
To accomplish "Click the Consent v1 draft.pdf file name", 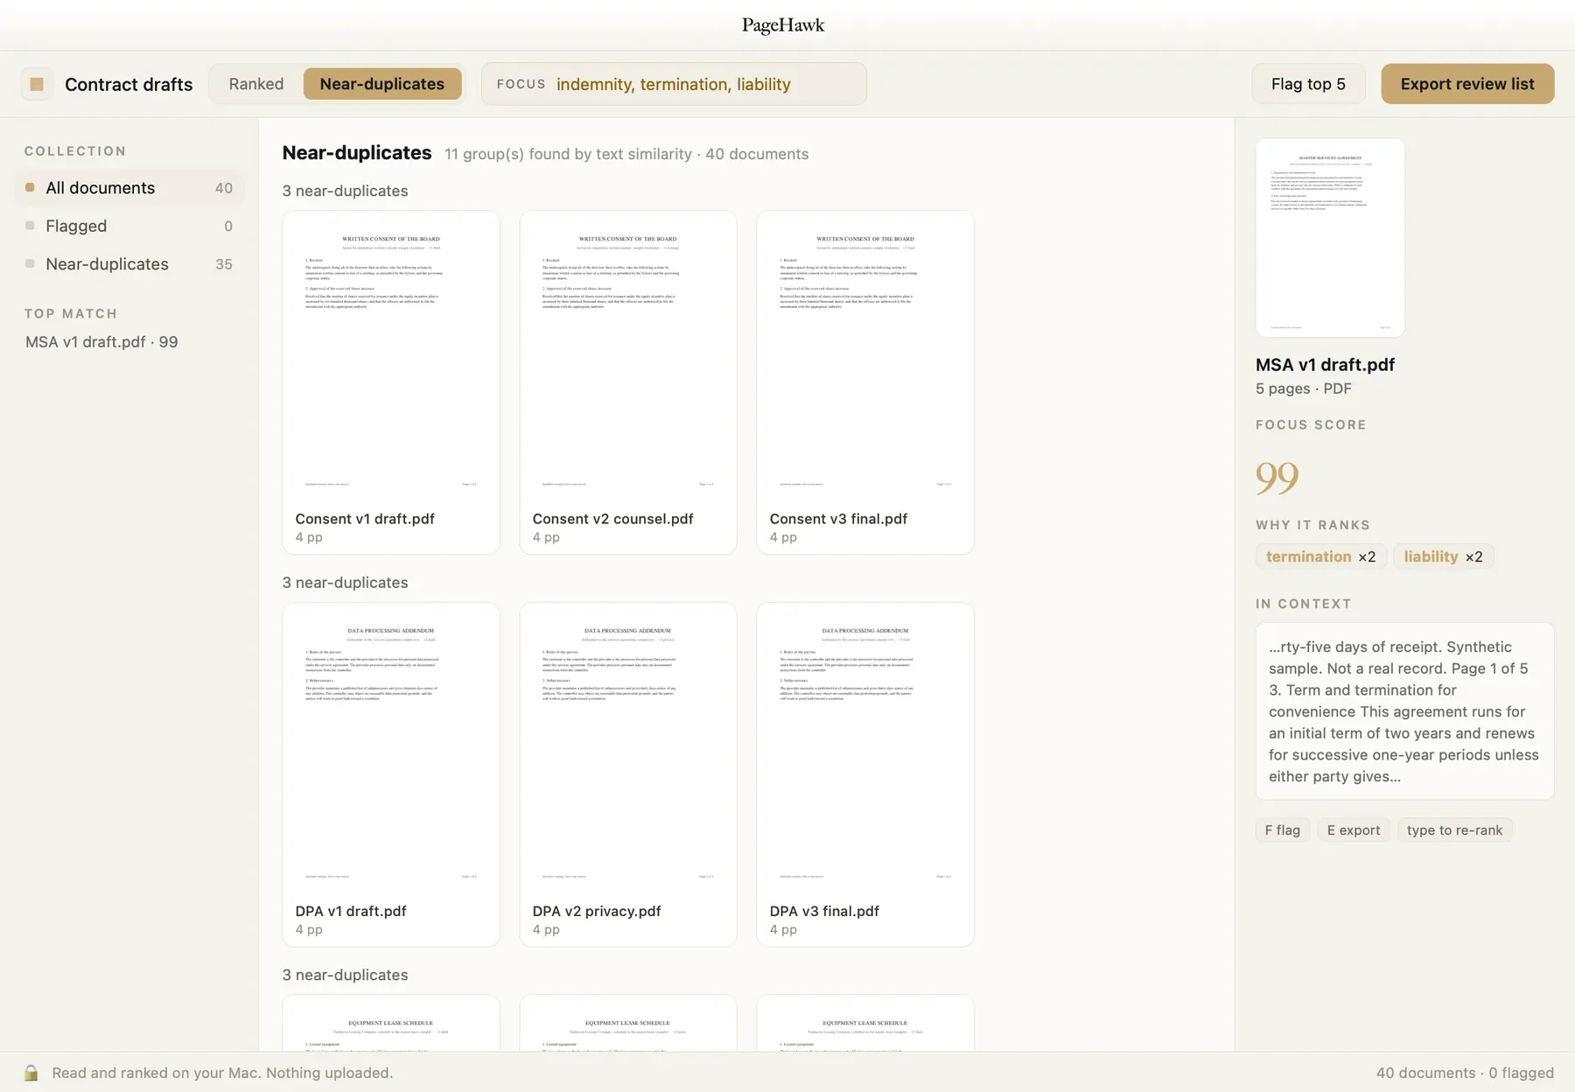I will [365, 519].
